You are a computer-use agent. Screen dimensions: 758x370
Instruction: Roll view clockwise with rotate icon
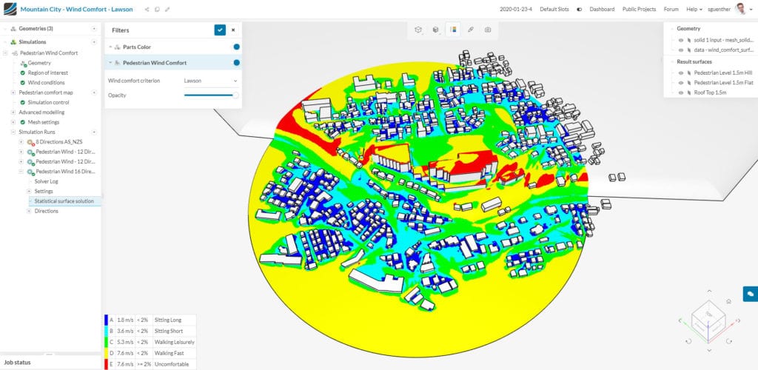pyautogui.click(x=729, y=341)
